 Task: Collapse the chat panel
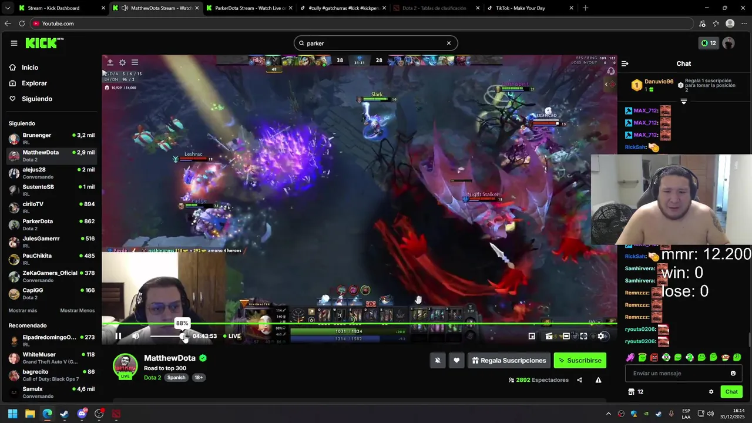(625, 63)
